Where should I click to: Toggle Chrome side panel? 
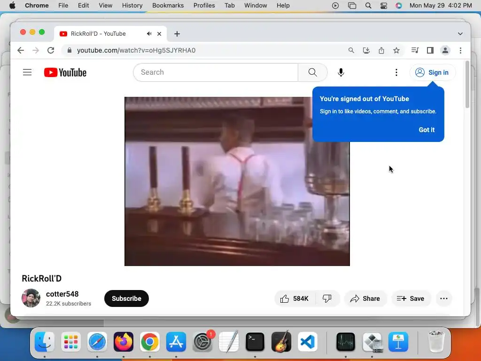[430, 50]
